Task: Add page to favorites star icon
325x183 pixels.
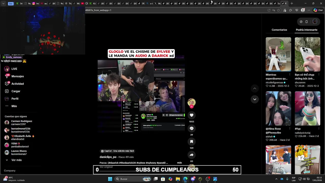Action: [279, 10]
